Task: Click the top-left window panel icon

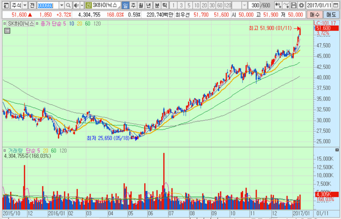Action: point(5,5)
